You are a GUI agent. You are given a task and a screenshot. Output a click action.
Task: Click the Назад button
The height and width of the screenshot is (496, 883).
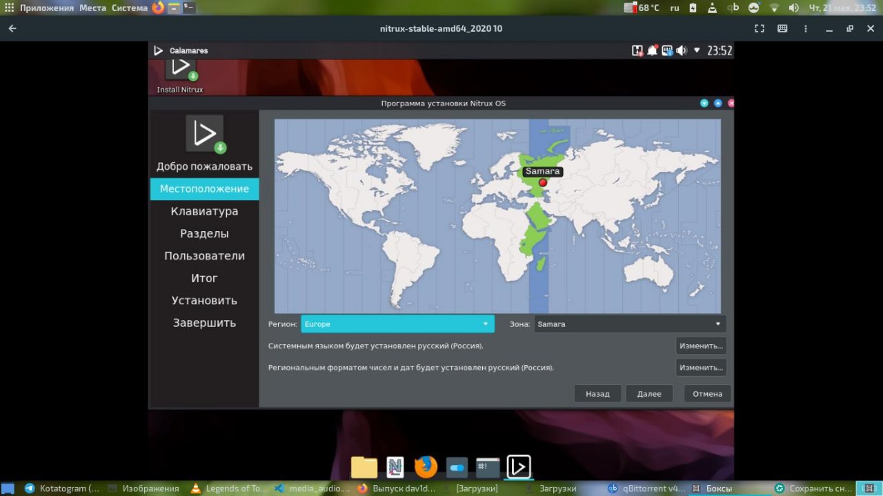coord(597,394)
